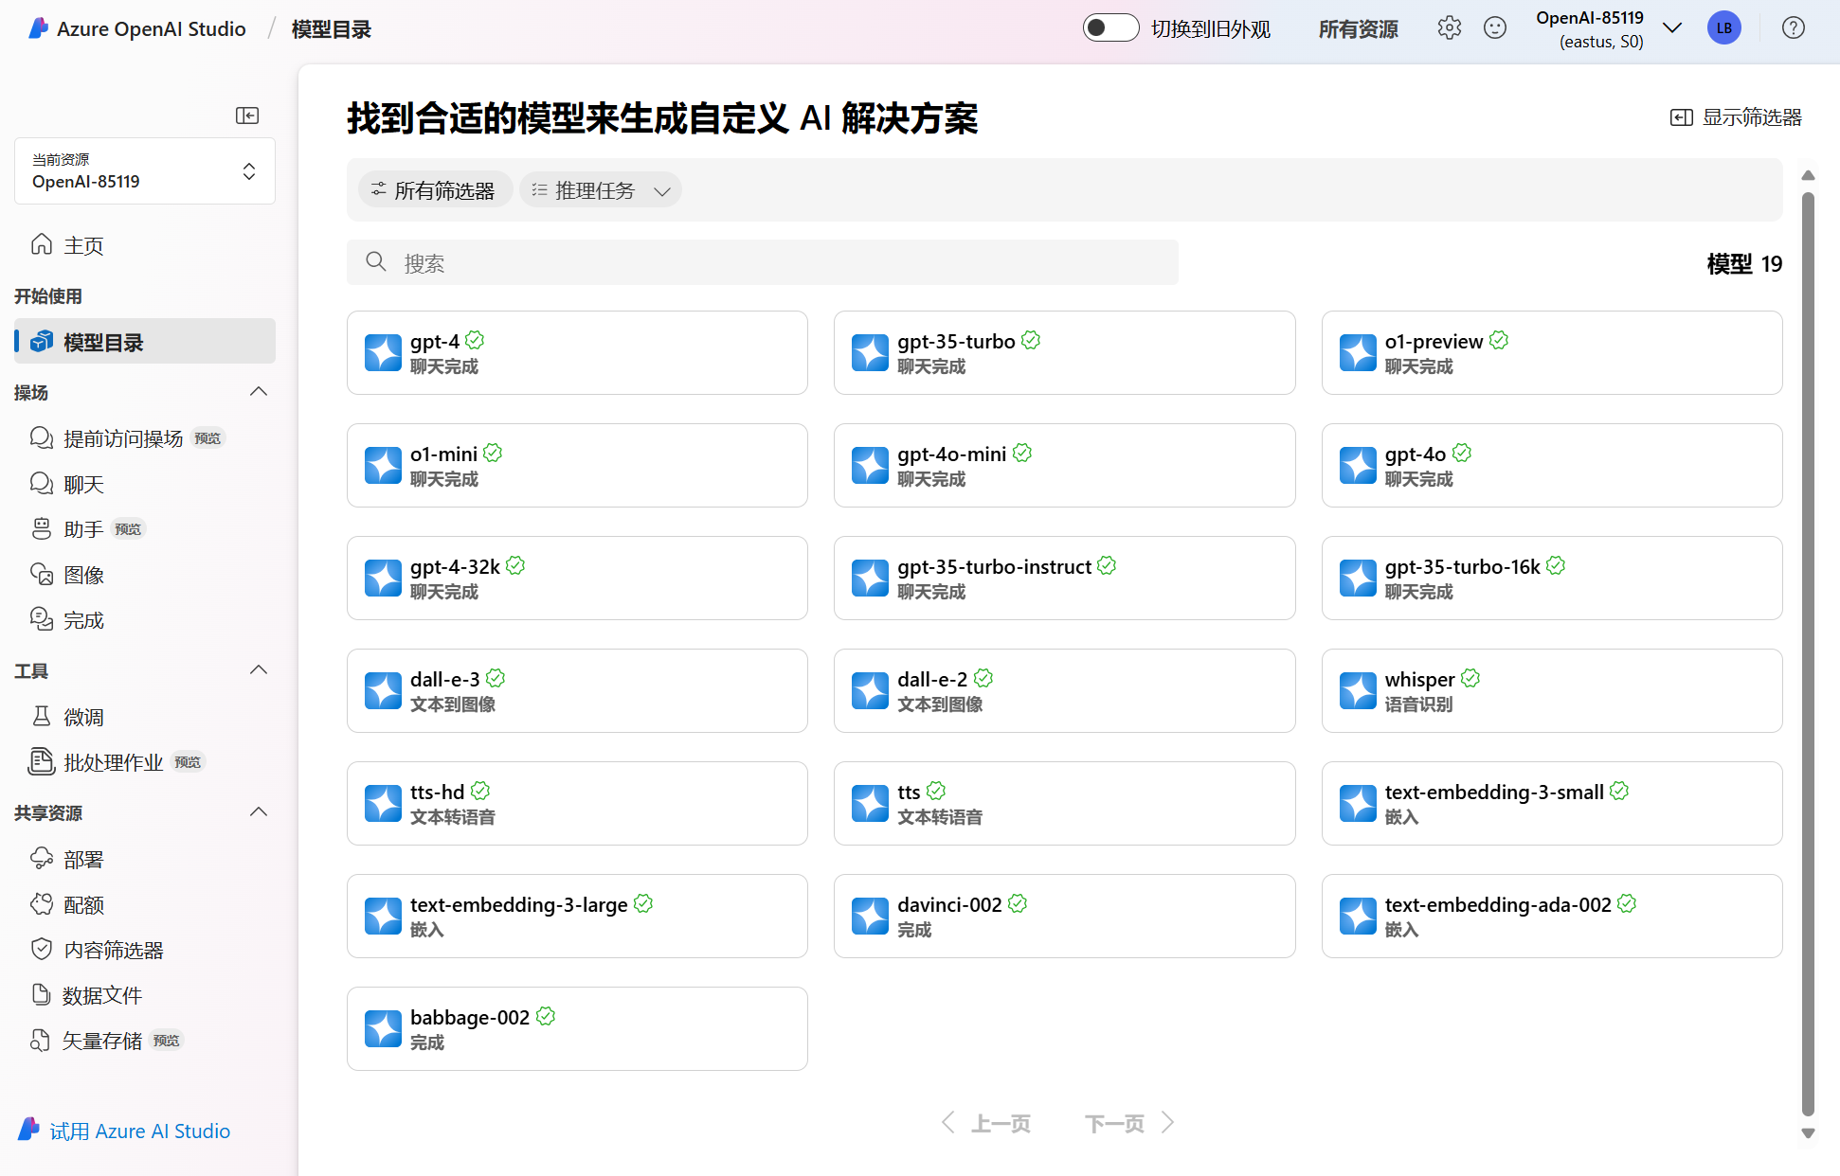Open the gpt-35-turbo-16k model card

click(x=1551, y=578)
